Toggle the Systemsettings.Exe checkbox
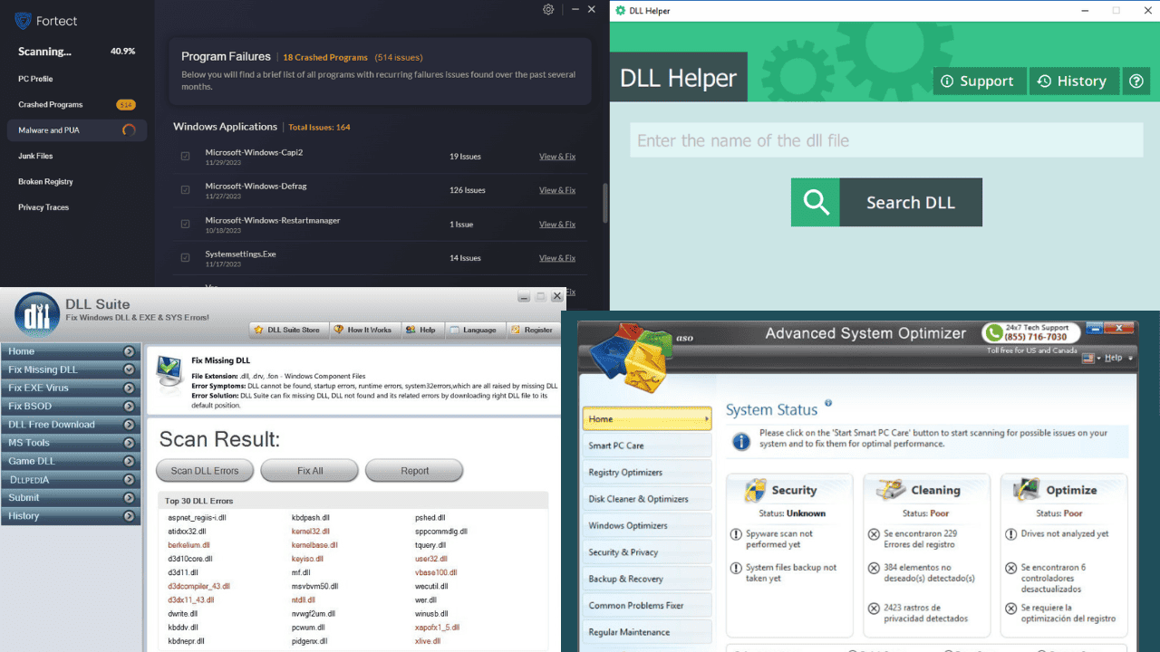Screen dimensions: 1160x652 185,258
